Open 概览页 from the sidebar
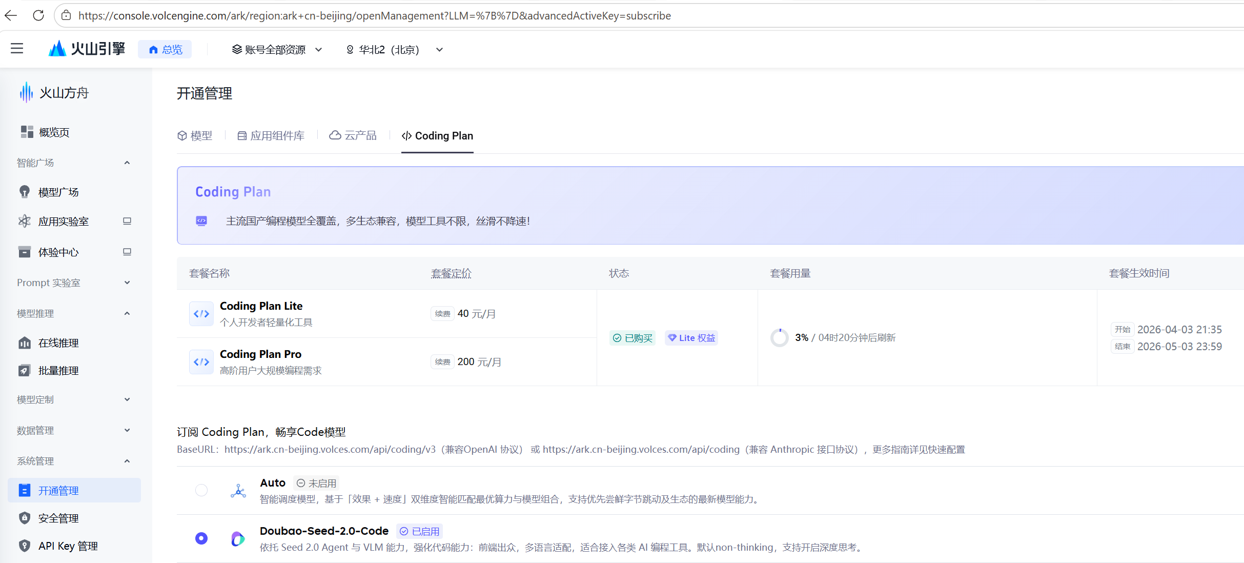1244x563 pixels. pyautogui.click(x=54, y=132)
